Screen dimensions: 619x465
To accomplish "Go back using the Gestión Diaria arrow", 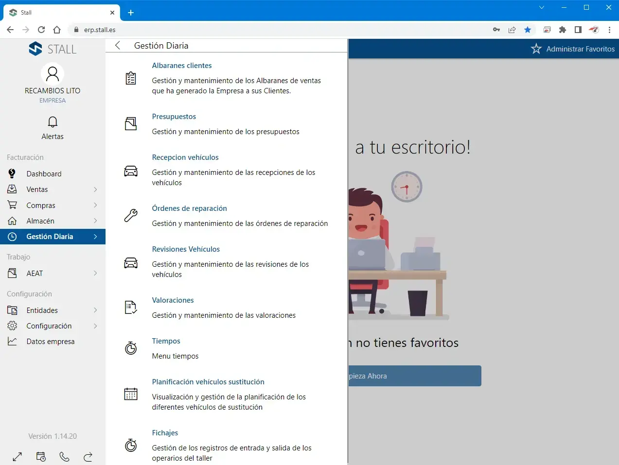I will pos(118,46).
